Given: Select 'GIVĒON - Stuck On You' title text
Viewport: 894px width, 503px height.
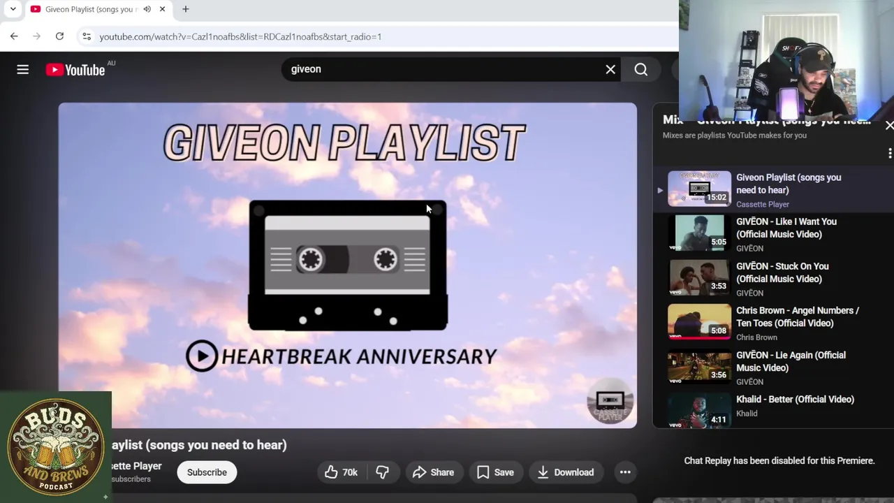Looking at the screenshot, I should tap(782, 272).
